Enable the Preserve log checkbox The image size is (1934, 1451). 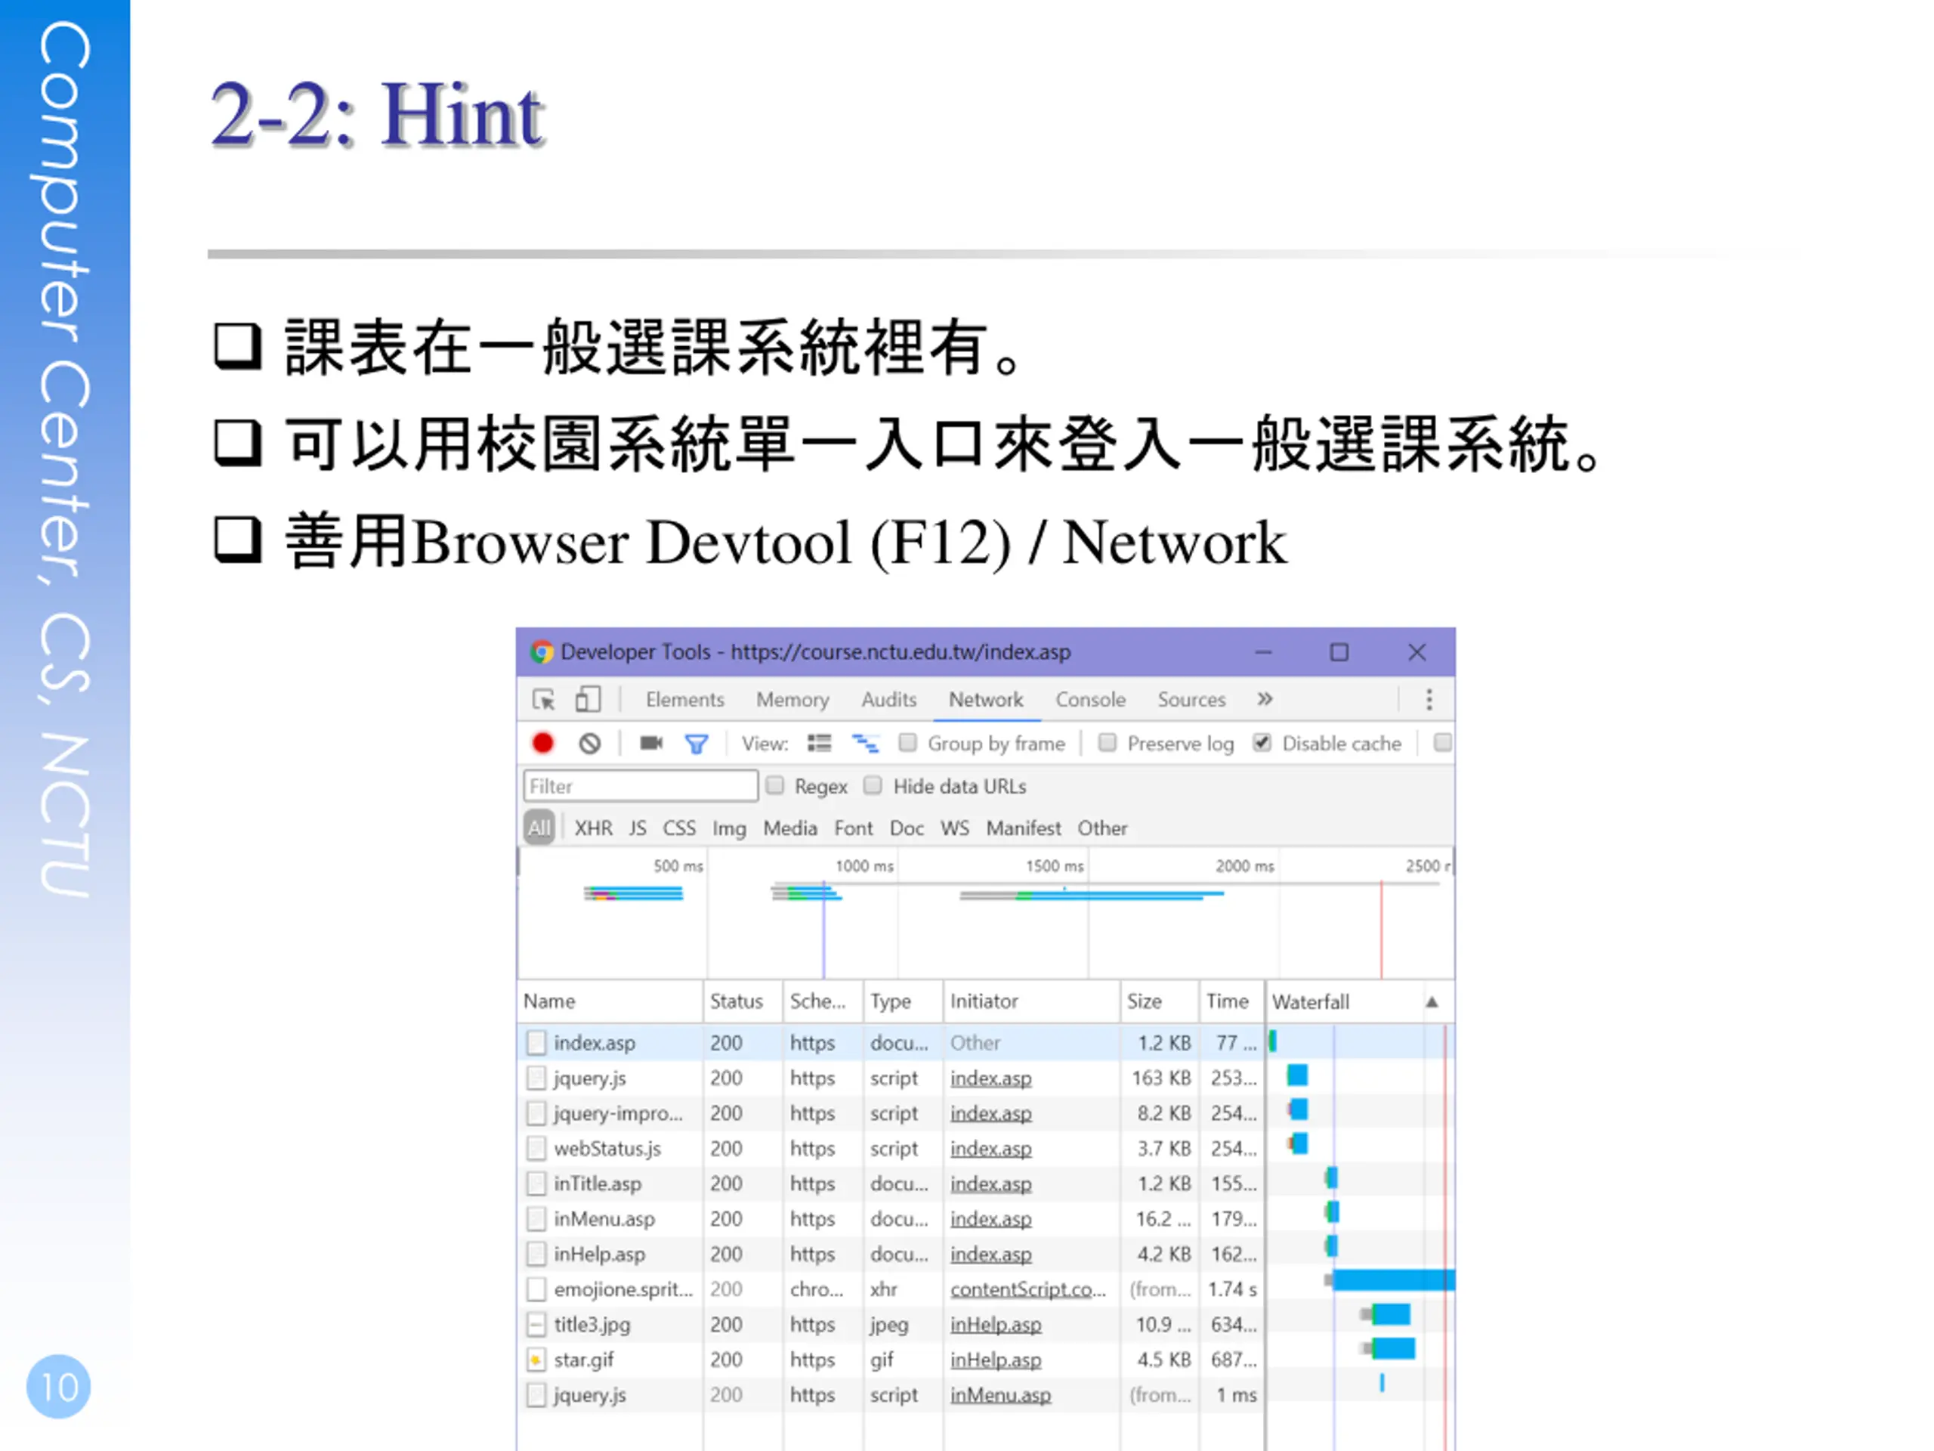click(x=1107, y=743)
